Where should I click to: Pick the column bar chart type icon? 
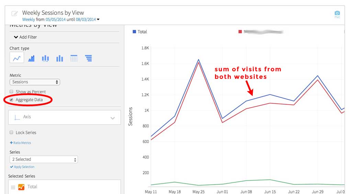(x=60, y=58)
